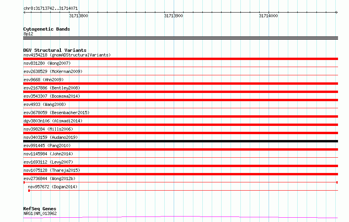Open variant esv1693112 (Levy2007)
Viewport: 349px width, 222px height.
tap(48, 162)
